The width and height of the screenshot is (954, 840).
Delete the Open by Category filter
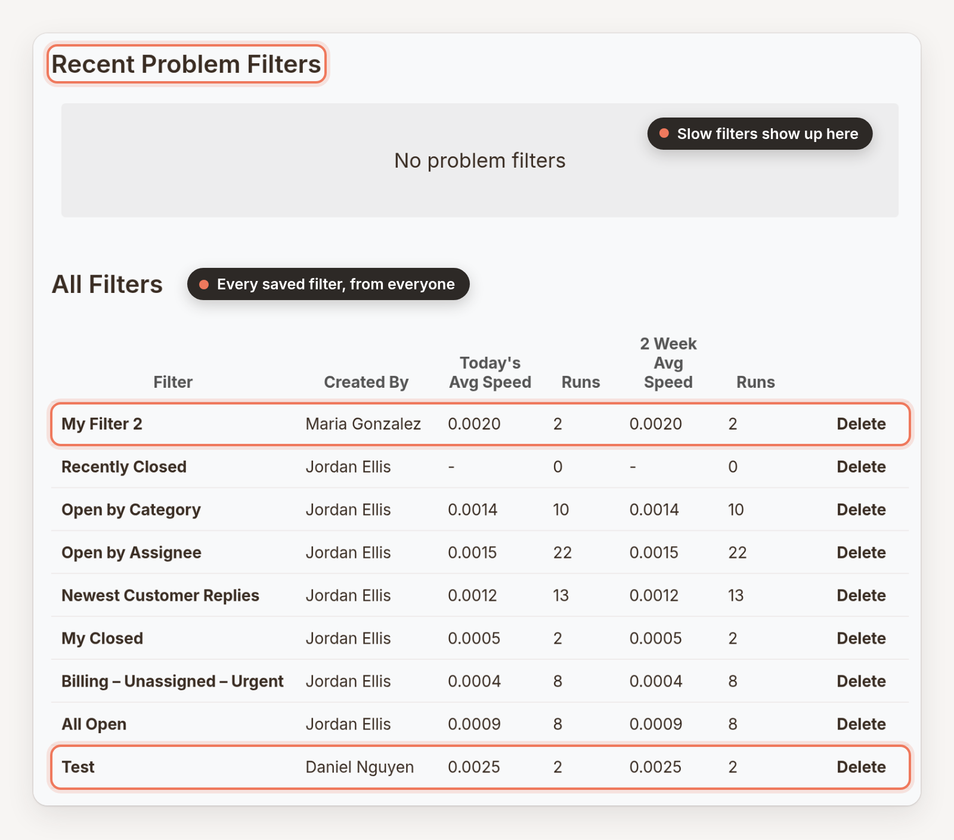(x=861, y=509)
